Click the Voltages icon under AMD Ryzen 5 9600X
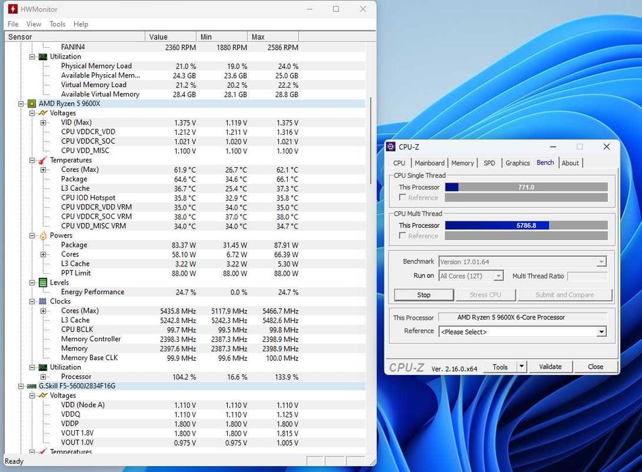This screenshot has width=642, height=472. 43,113
